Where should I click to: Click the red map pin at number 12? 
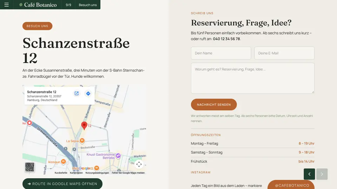pos(84,126)
